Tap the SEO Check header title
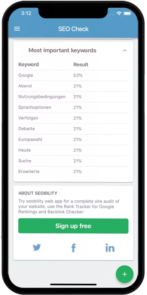The image size is (147, 295). tap(73, 29)
